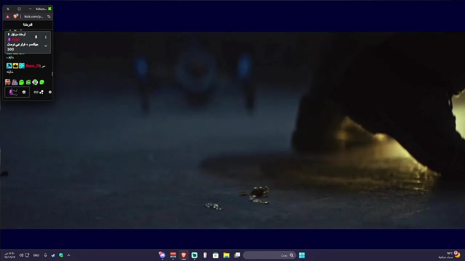Viewport: 465px width, 261px height.
Task: Open Voicemeeter from the taskbar
Action: (x=173, y=255)
